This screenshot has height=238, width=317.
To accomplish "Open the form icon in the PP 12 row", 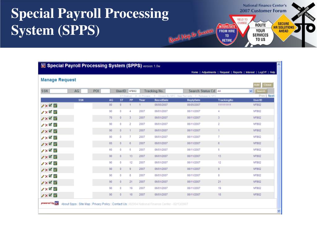I will coord(55,163).
